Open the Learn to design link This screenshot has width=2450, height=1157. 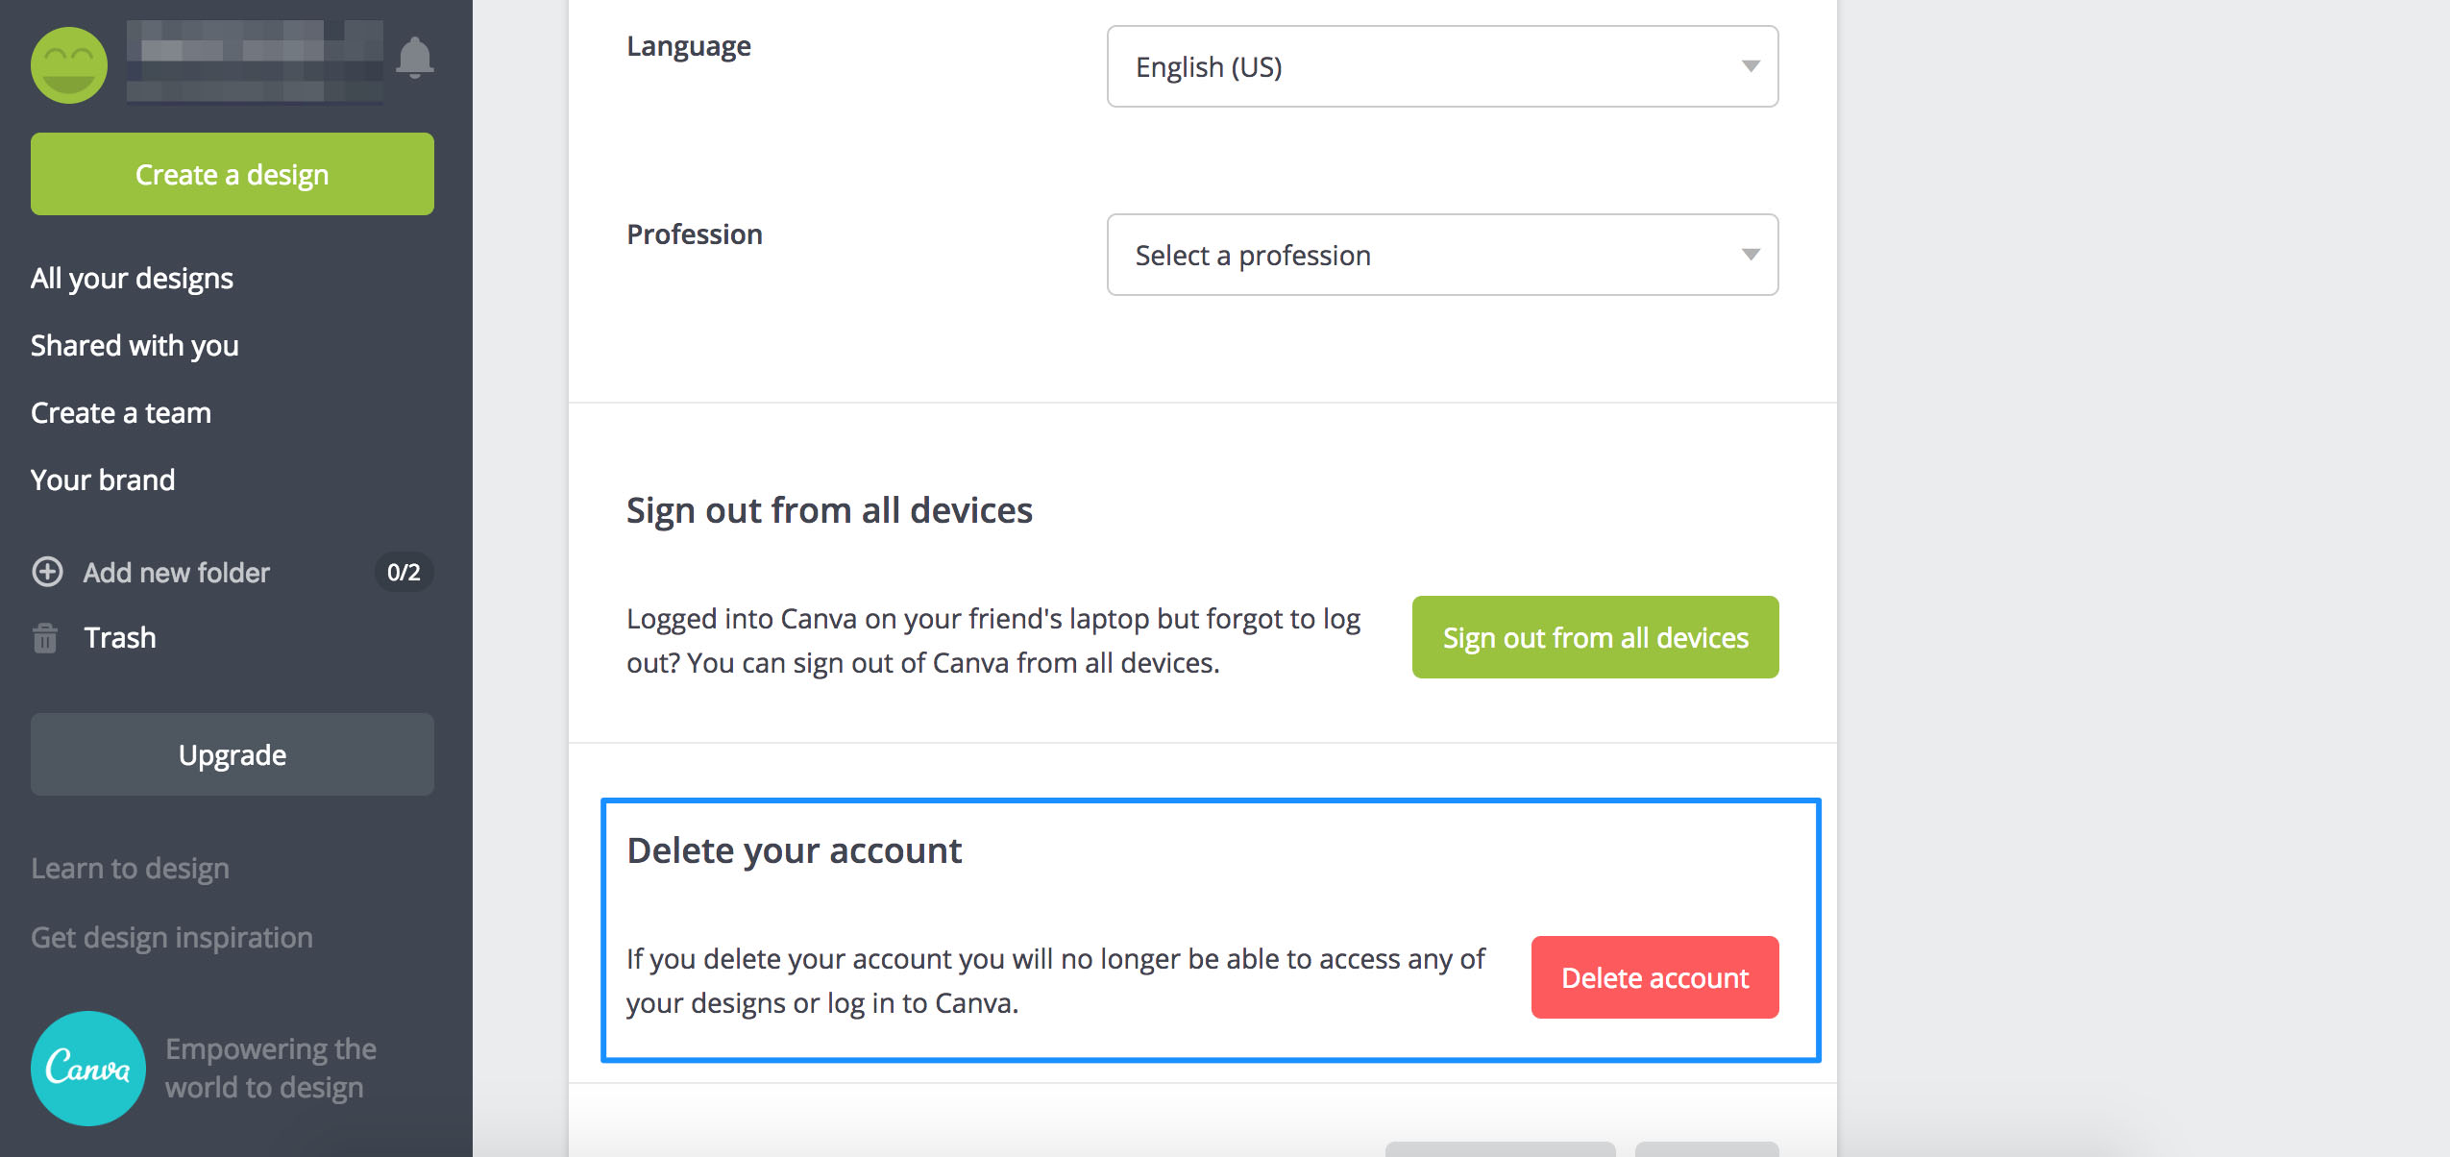click(130, 869)
